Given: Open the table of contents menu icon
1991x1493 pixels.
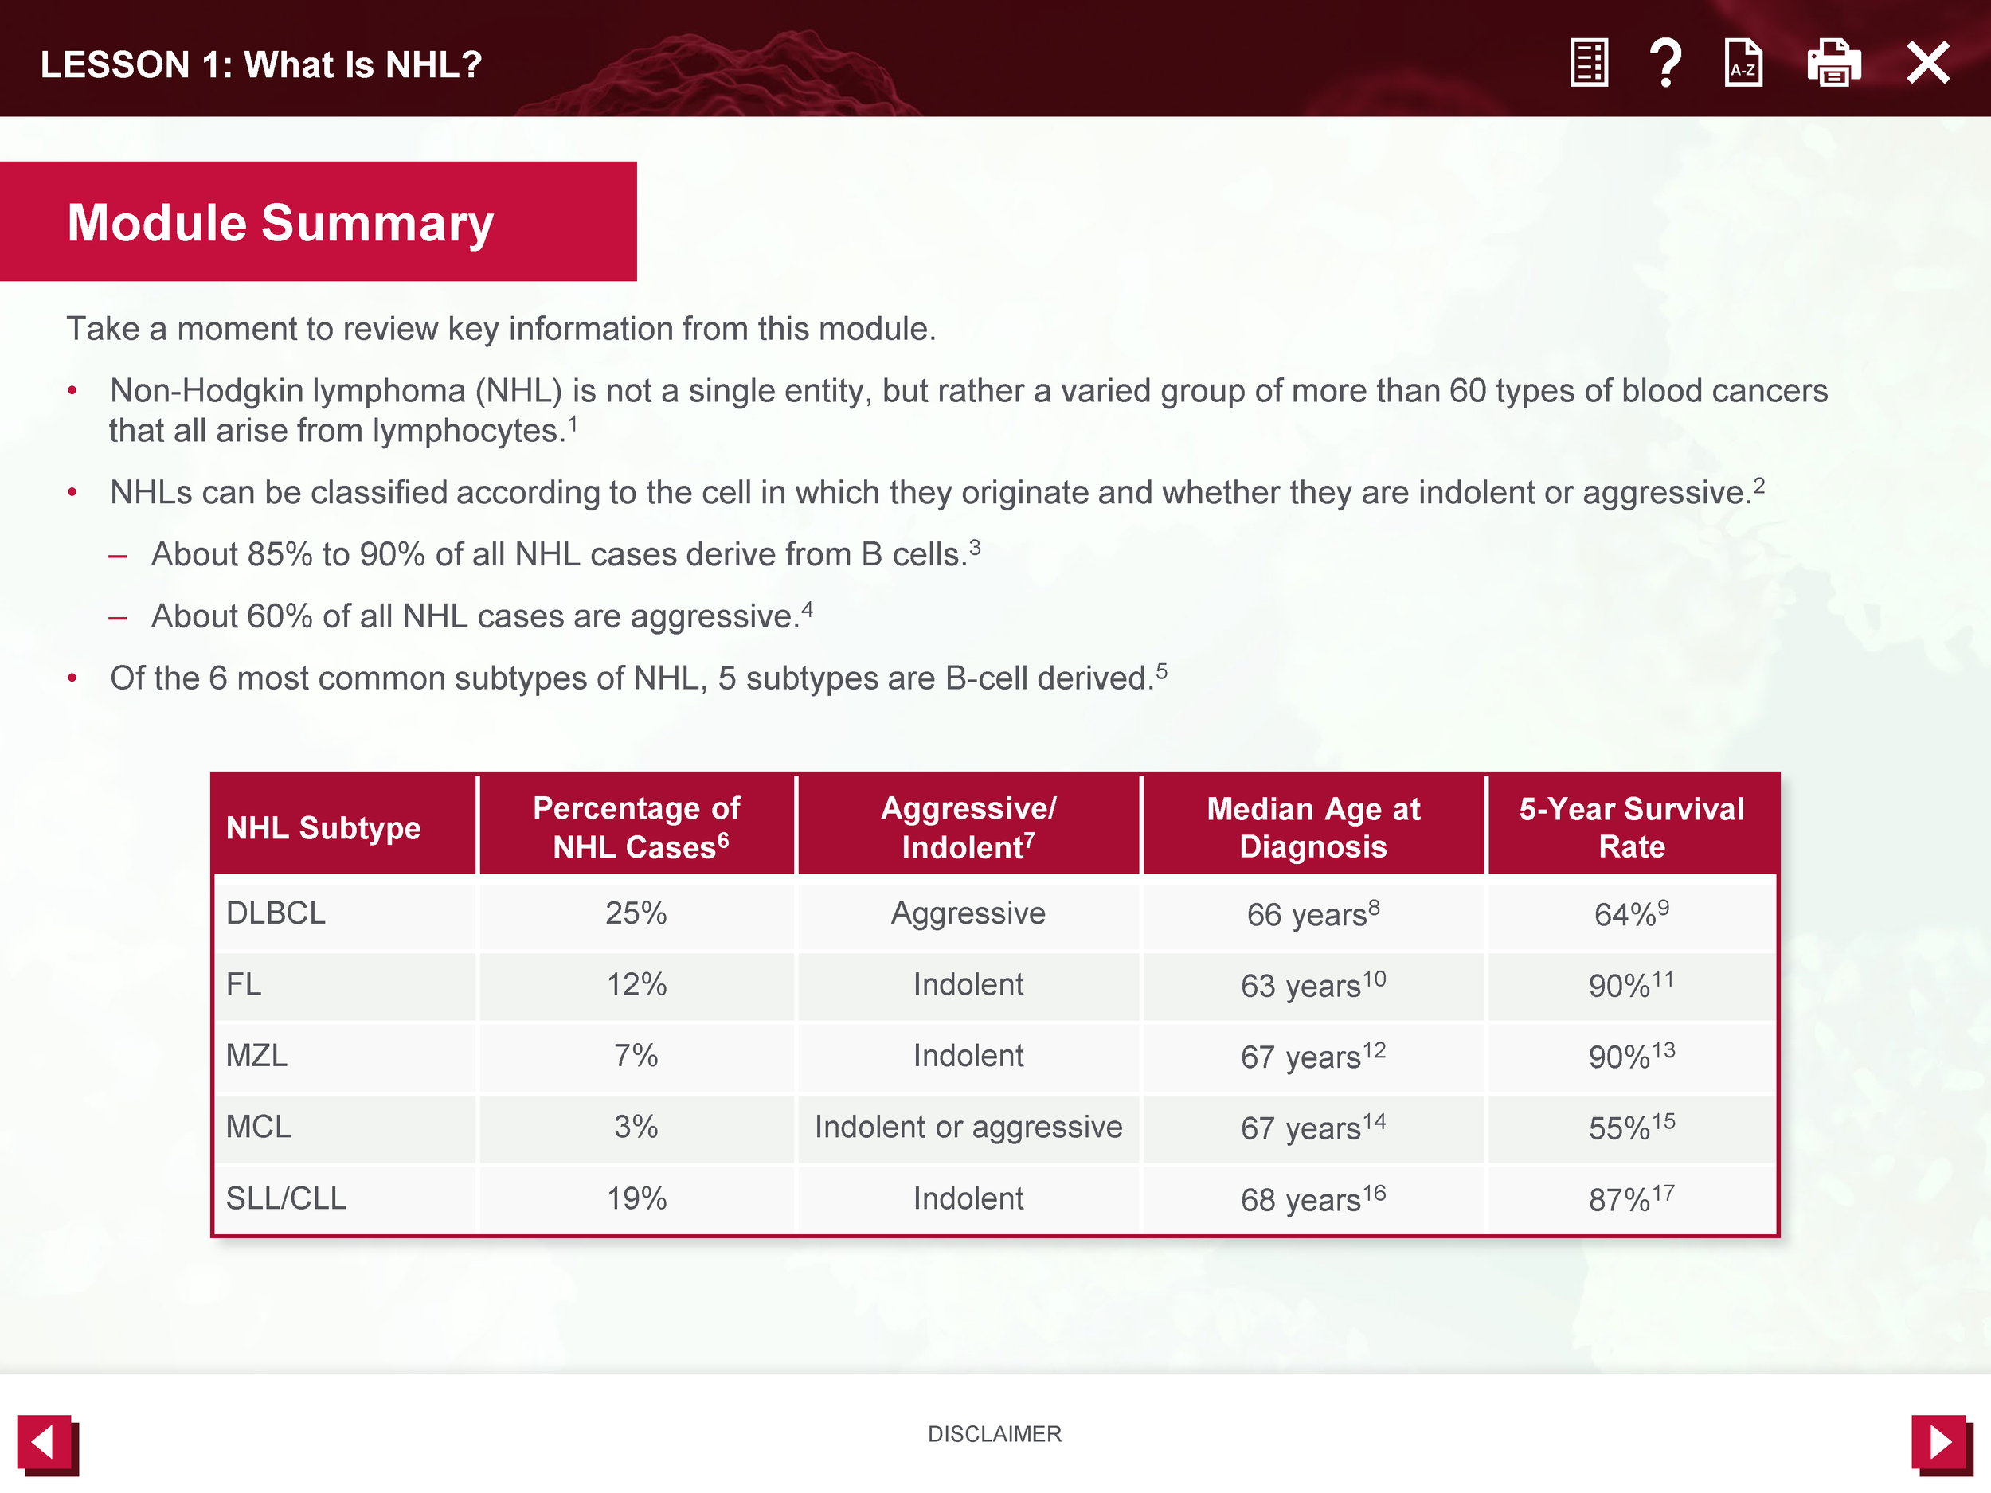Looking at the screenshot, I should [1589, 63].
